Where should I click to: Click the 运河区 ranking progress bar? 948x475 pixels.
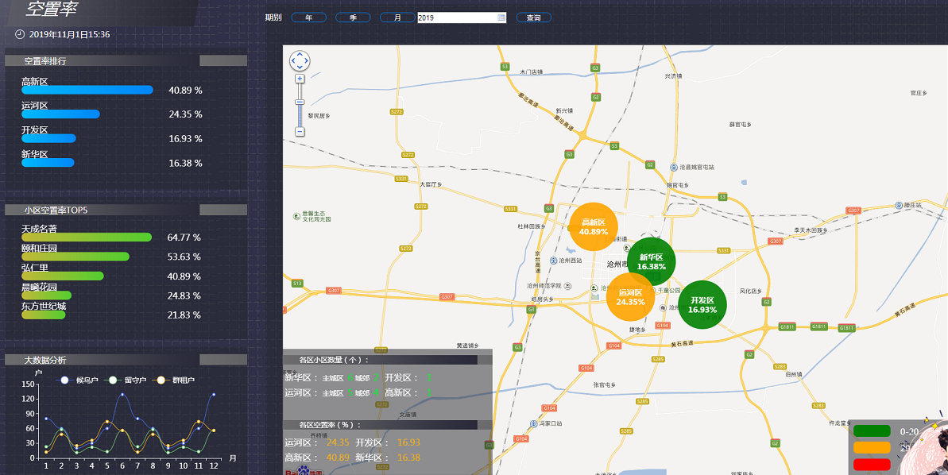pyautogui.click(x=60, y=114)
